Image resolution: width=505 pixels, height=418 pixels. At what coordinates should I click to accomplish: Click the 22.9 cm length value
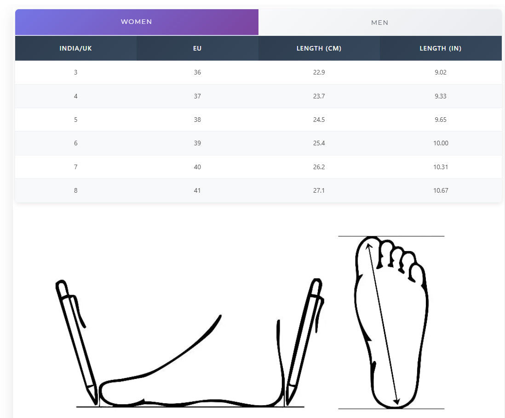tap(319, 73)
